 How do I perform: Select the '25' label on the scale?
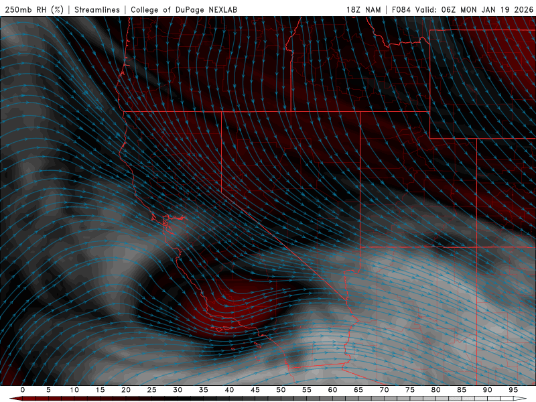(x=152, y=390)
